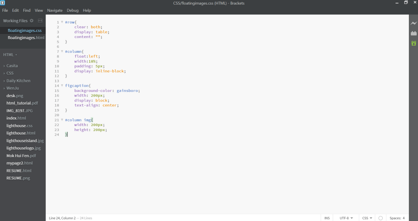
Task: Open the UTF-8 encoding dropdown
Action: pyautogui.click(x=345, y=218)
